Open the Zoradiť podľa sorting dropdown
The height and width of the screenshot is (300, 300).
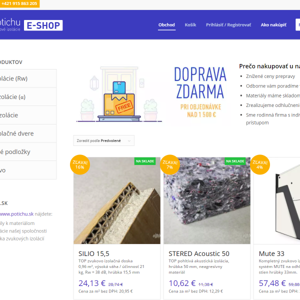(x=103, y=140)
